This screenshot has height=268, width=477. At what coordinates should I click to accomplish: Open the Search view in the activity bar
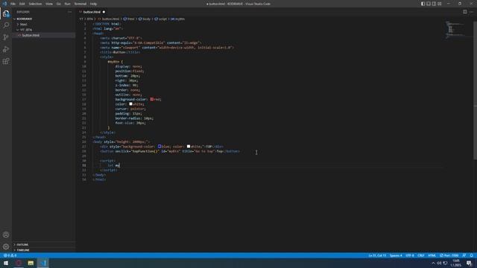coord(6,25)
